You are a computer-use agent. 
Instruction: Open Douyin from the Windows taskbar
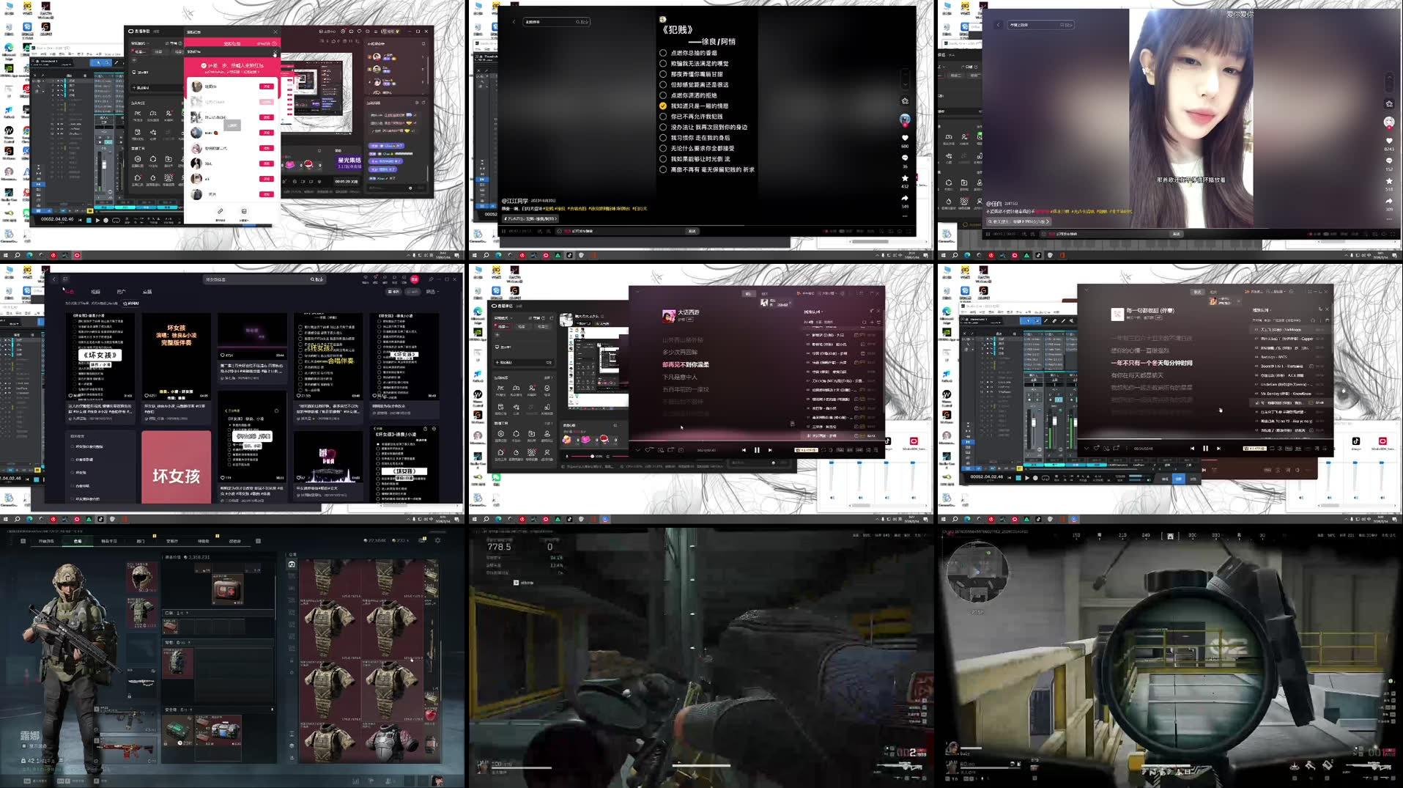point(569,255)
